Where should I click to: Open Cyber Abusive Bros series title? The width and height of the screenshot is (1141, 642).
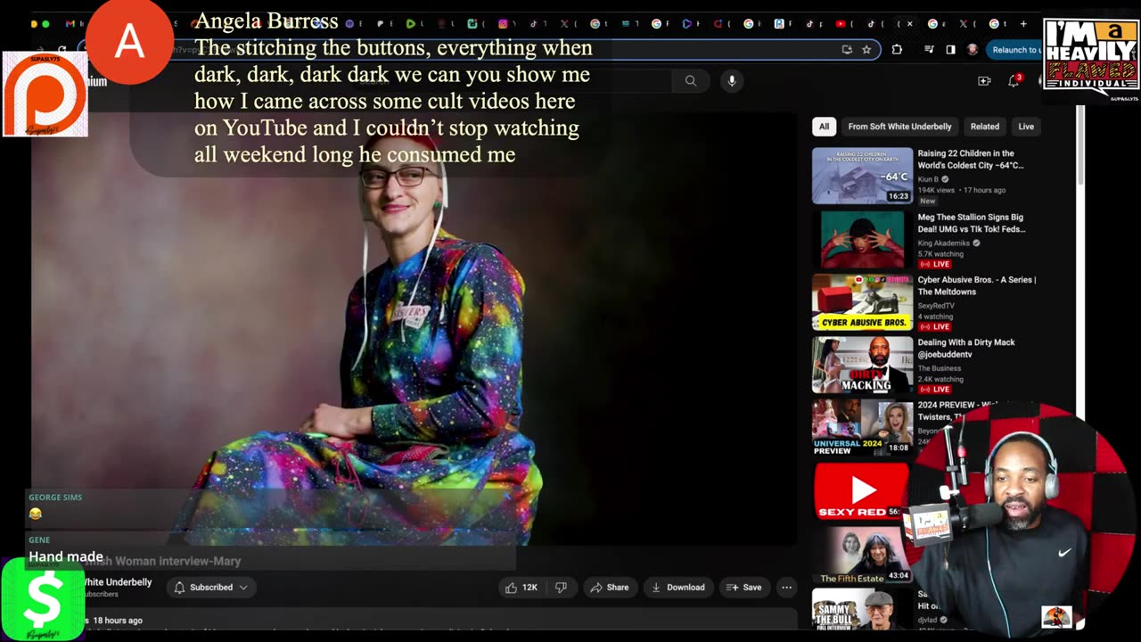[976, 285]
